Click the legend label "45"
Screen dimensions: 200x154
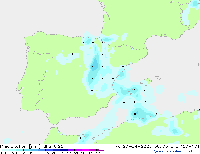point(90,153)
